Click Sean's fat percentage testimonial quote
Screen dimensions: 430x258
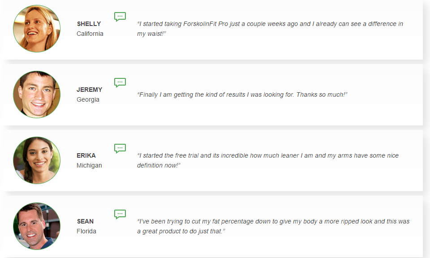(273, 226)
